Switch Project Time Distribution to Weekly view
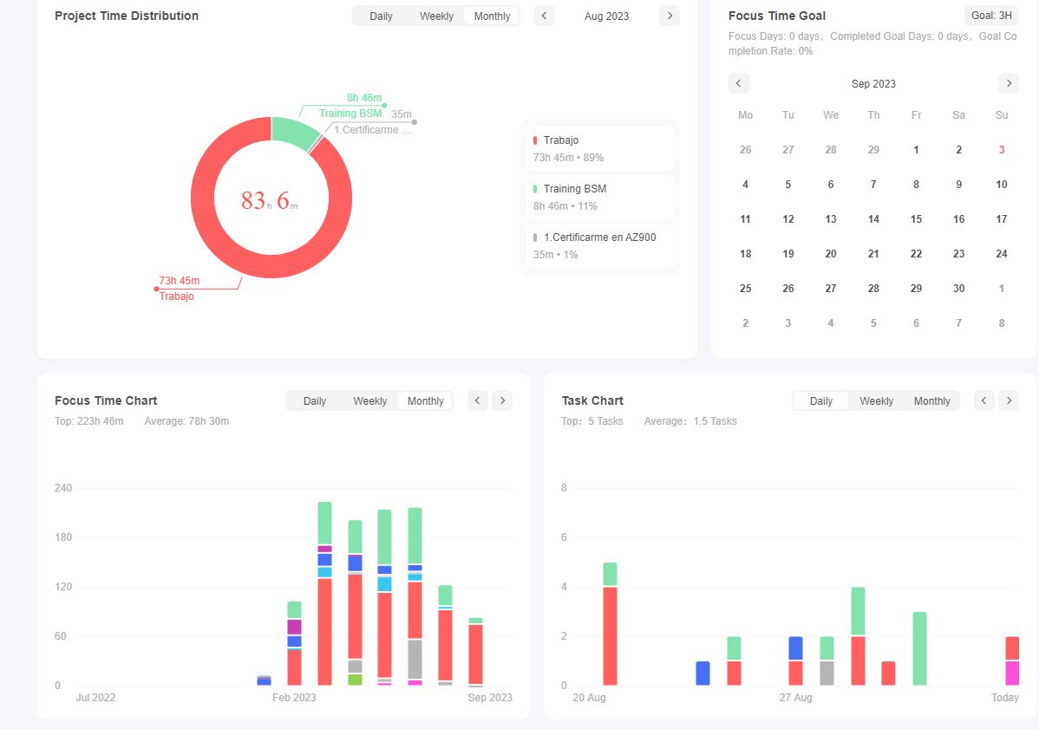 click(x=436, y=16)
